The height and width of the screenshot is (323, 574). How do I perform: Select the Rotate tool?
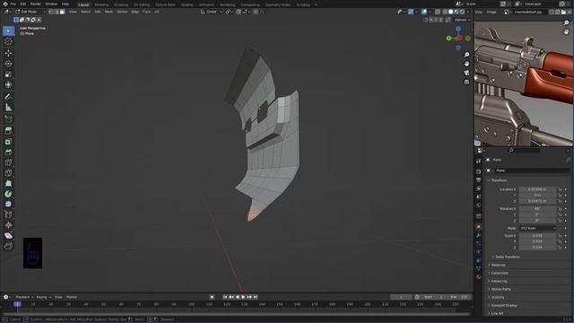8,64
